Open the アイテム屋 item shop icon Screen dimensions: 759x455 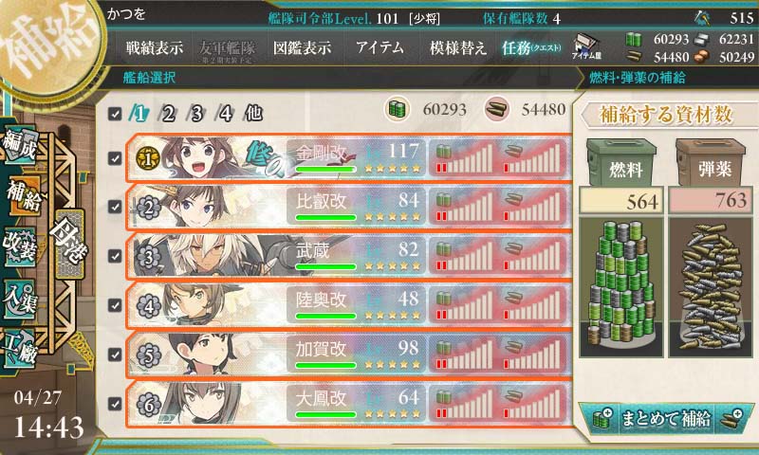(x=586, y=46)
